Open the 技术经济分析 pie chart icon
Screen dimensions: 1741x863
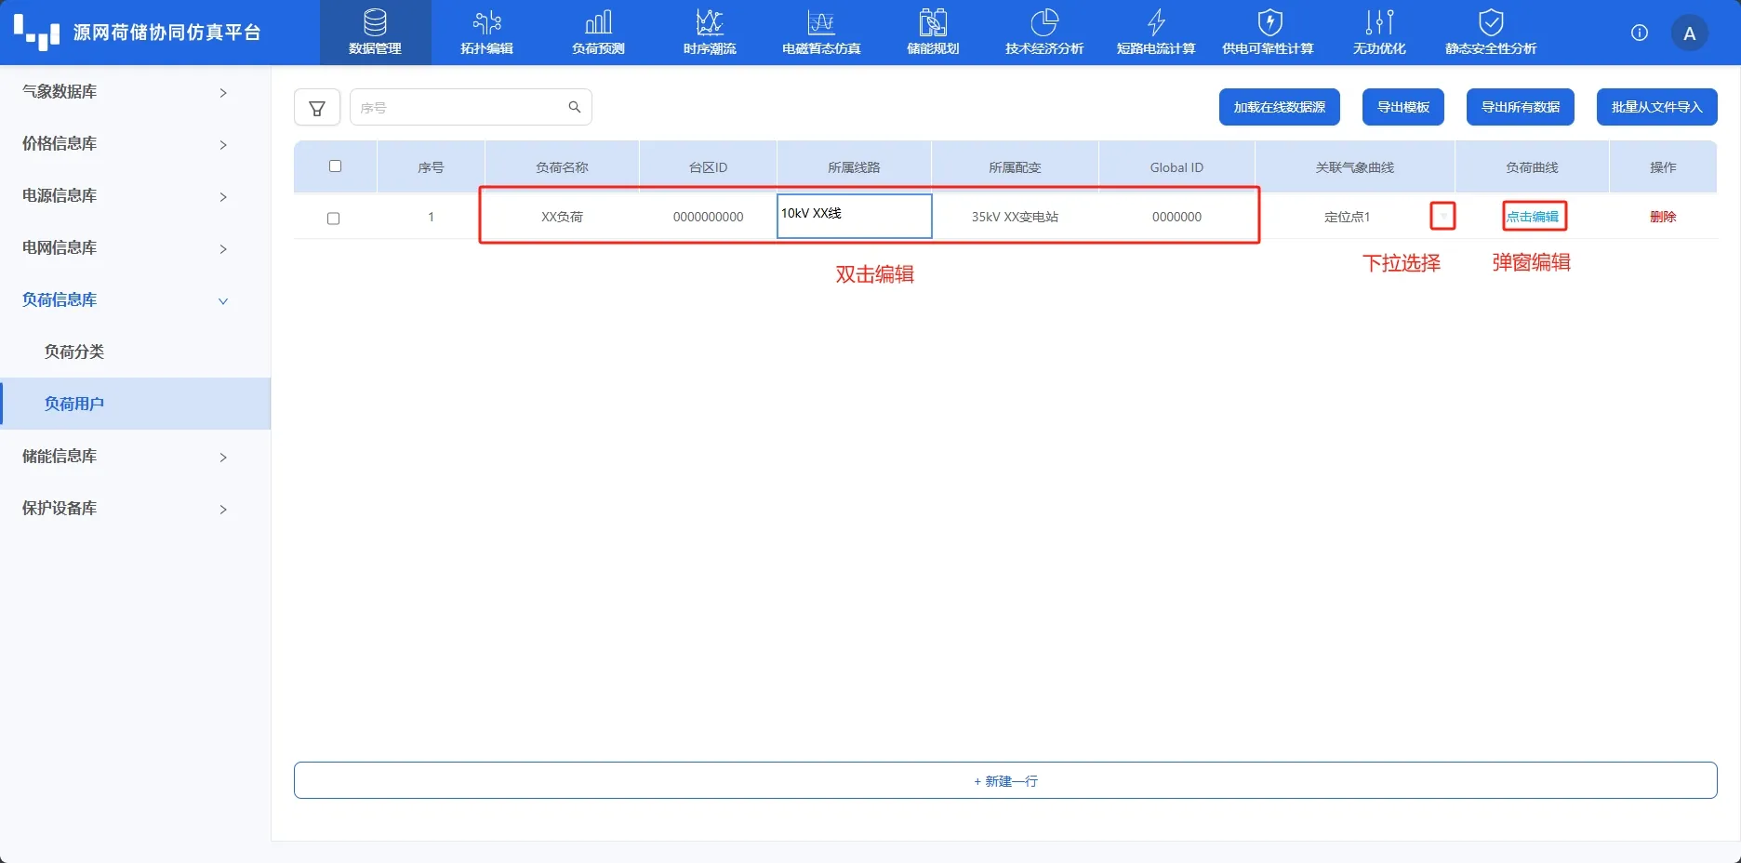click(x=1044, y=22)
